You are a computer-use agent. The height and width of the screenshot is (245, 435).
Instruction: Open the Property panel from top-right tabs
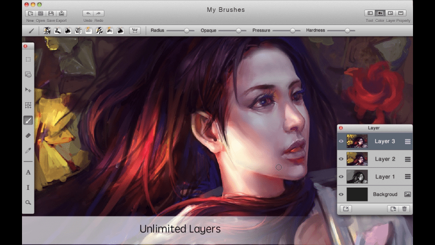click(401, 13)
